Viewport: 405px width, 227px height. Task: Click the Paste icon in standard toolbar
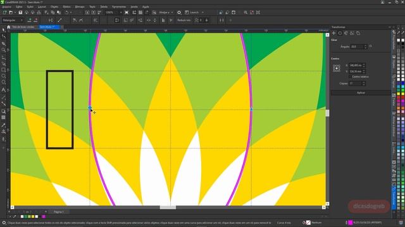59,13
